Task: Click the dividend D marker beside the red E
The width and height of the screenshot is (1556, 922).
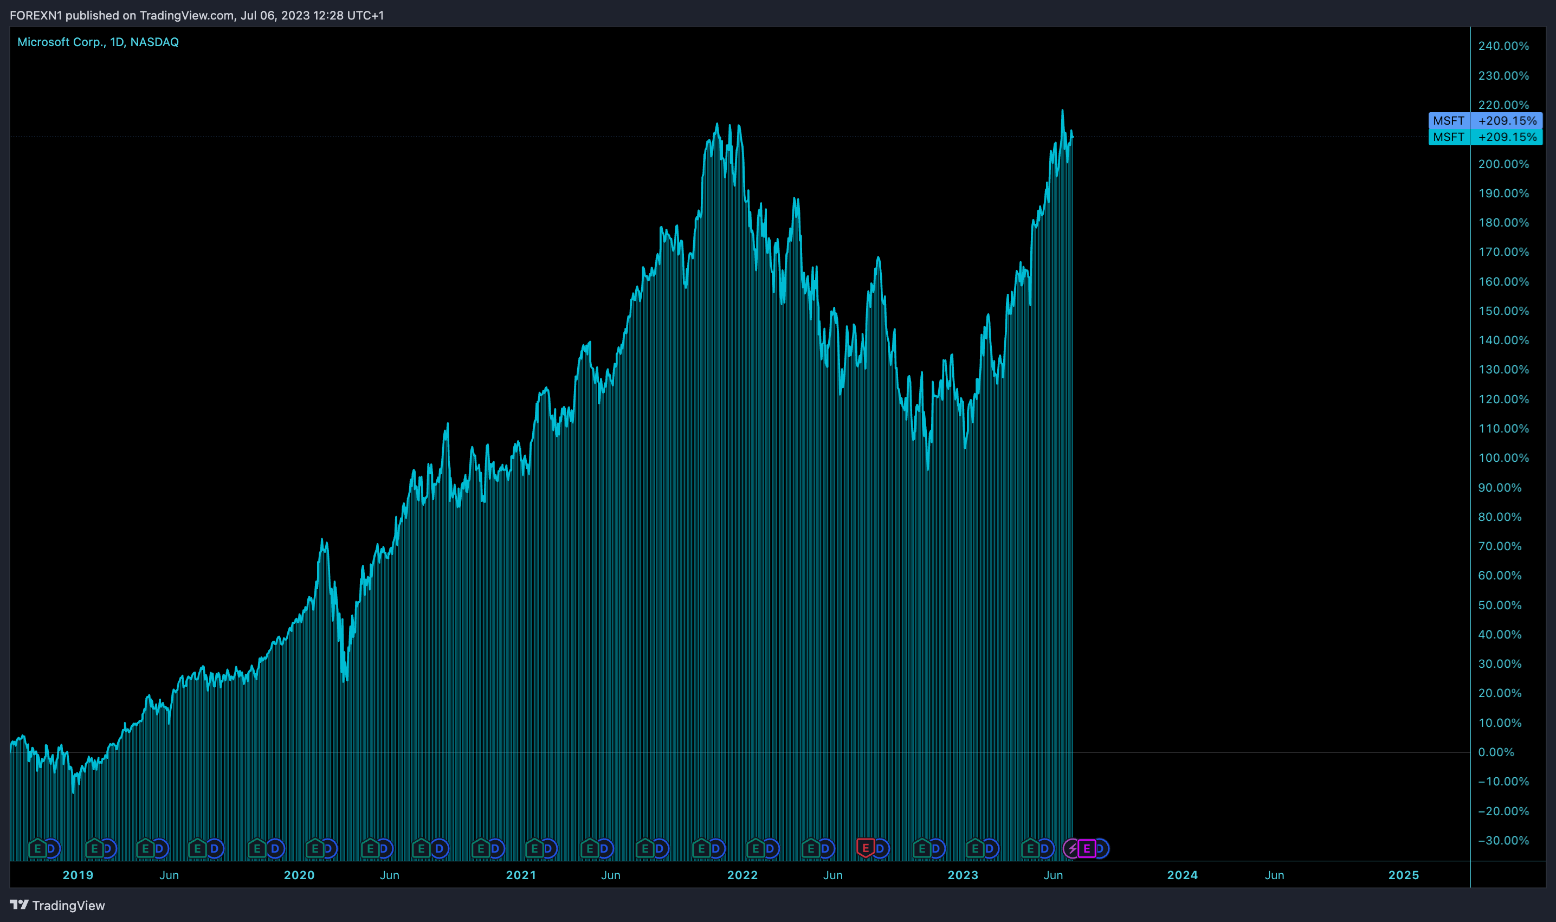Action: pyautogui.click(x=880, y=848)
